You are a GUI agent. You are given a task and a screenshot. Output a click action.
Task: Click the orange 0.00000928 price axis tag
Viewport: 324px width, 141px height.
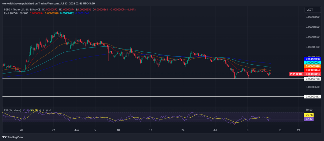pos(312,66)
